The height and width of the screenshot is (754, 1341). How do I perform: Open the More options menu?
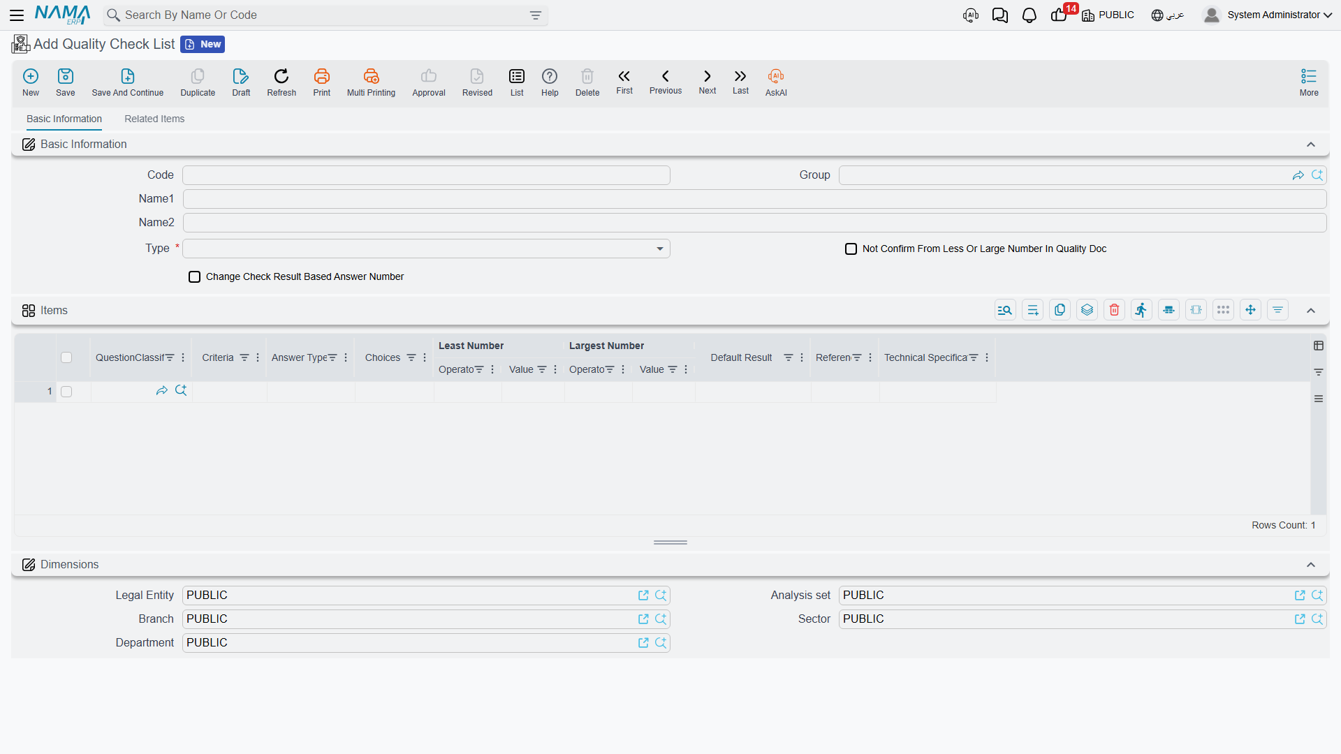point(1309,82)
